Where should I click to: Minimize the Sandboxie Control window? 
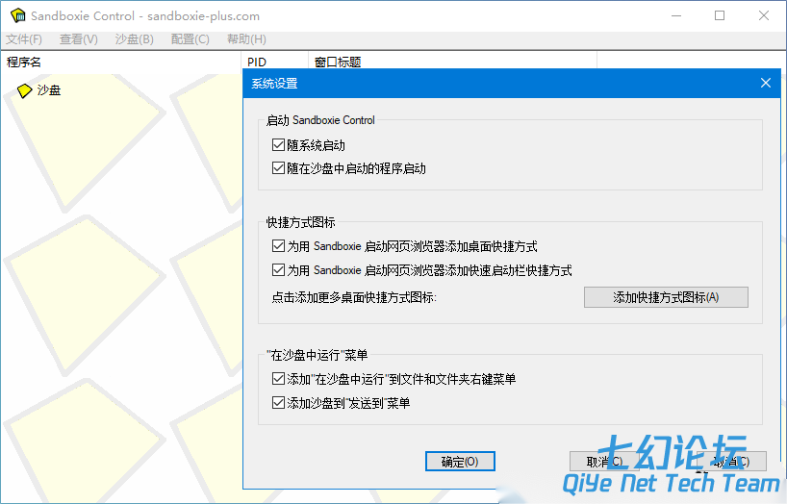676,15
